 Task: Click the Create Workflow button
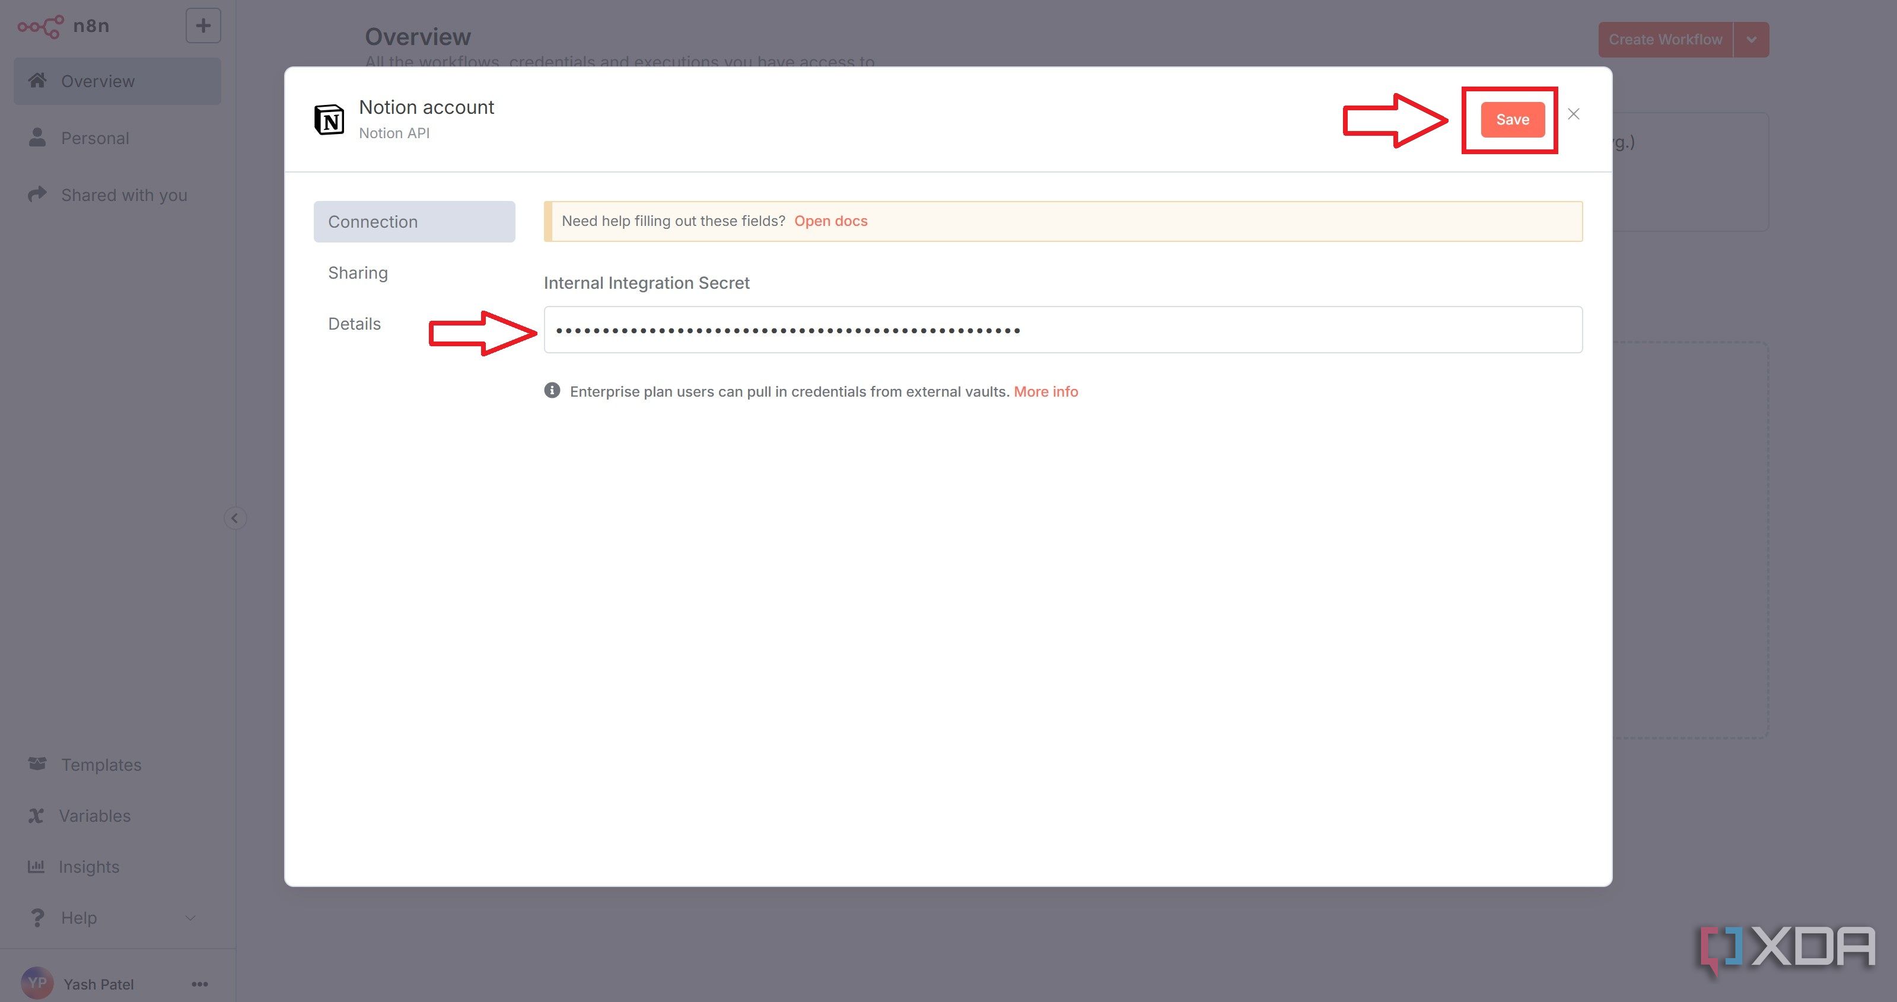click(1665, 40)
